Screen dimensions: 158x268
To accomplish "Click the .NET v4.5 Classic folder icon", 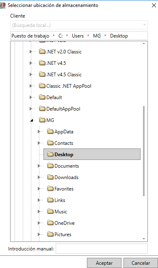I will pyautogui.click(x=42, y=74).
